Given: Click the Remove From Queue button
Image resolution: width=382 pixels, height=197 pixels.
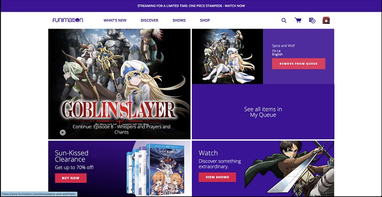Looking at the screenshot, I should click(x=298, y=64).
